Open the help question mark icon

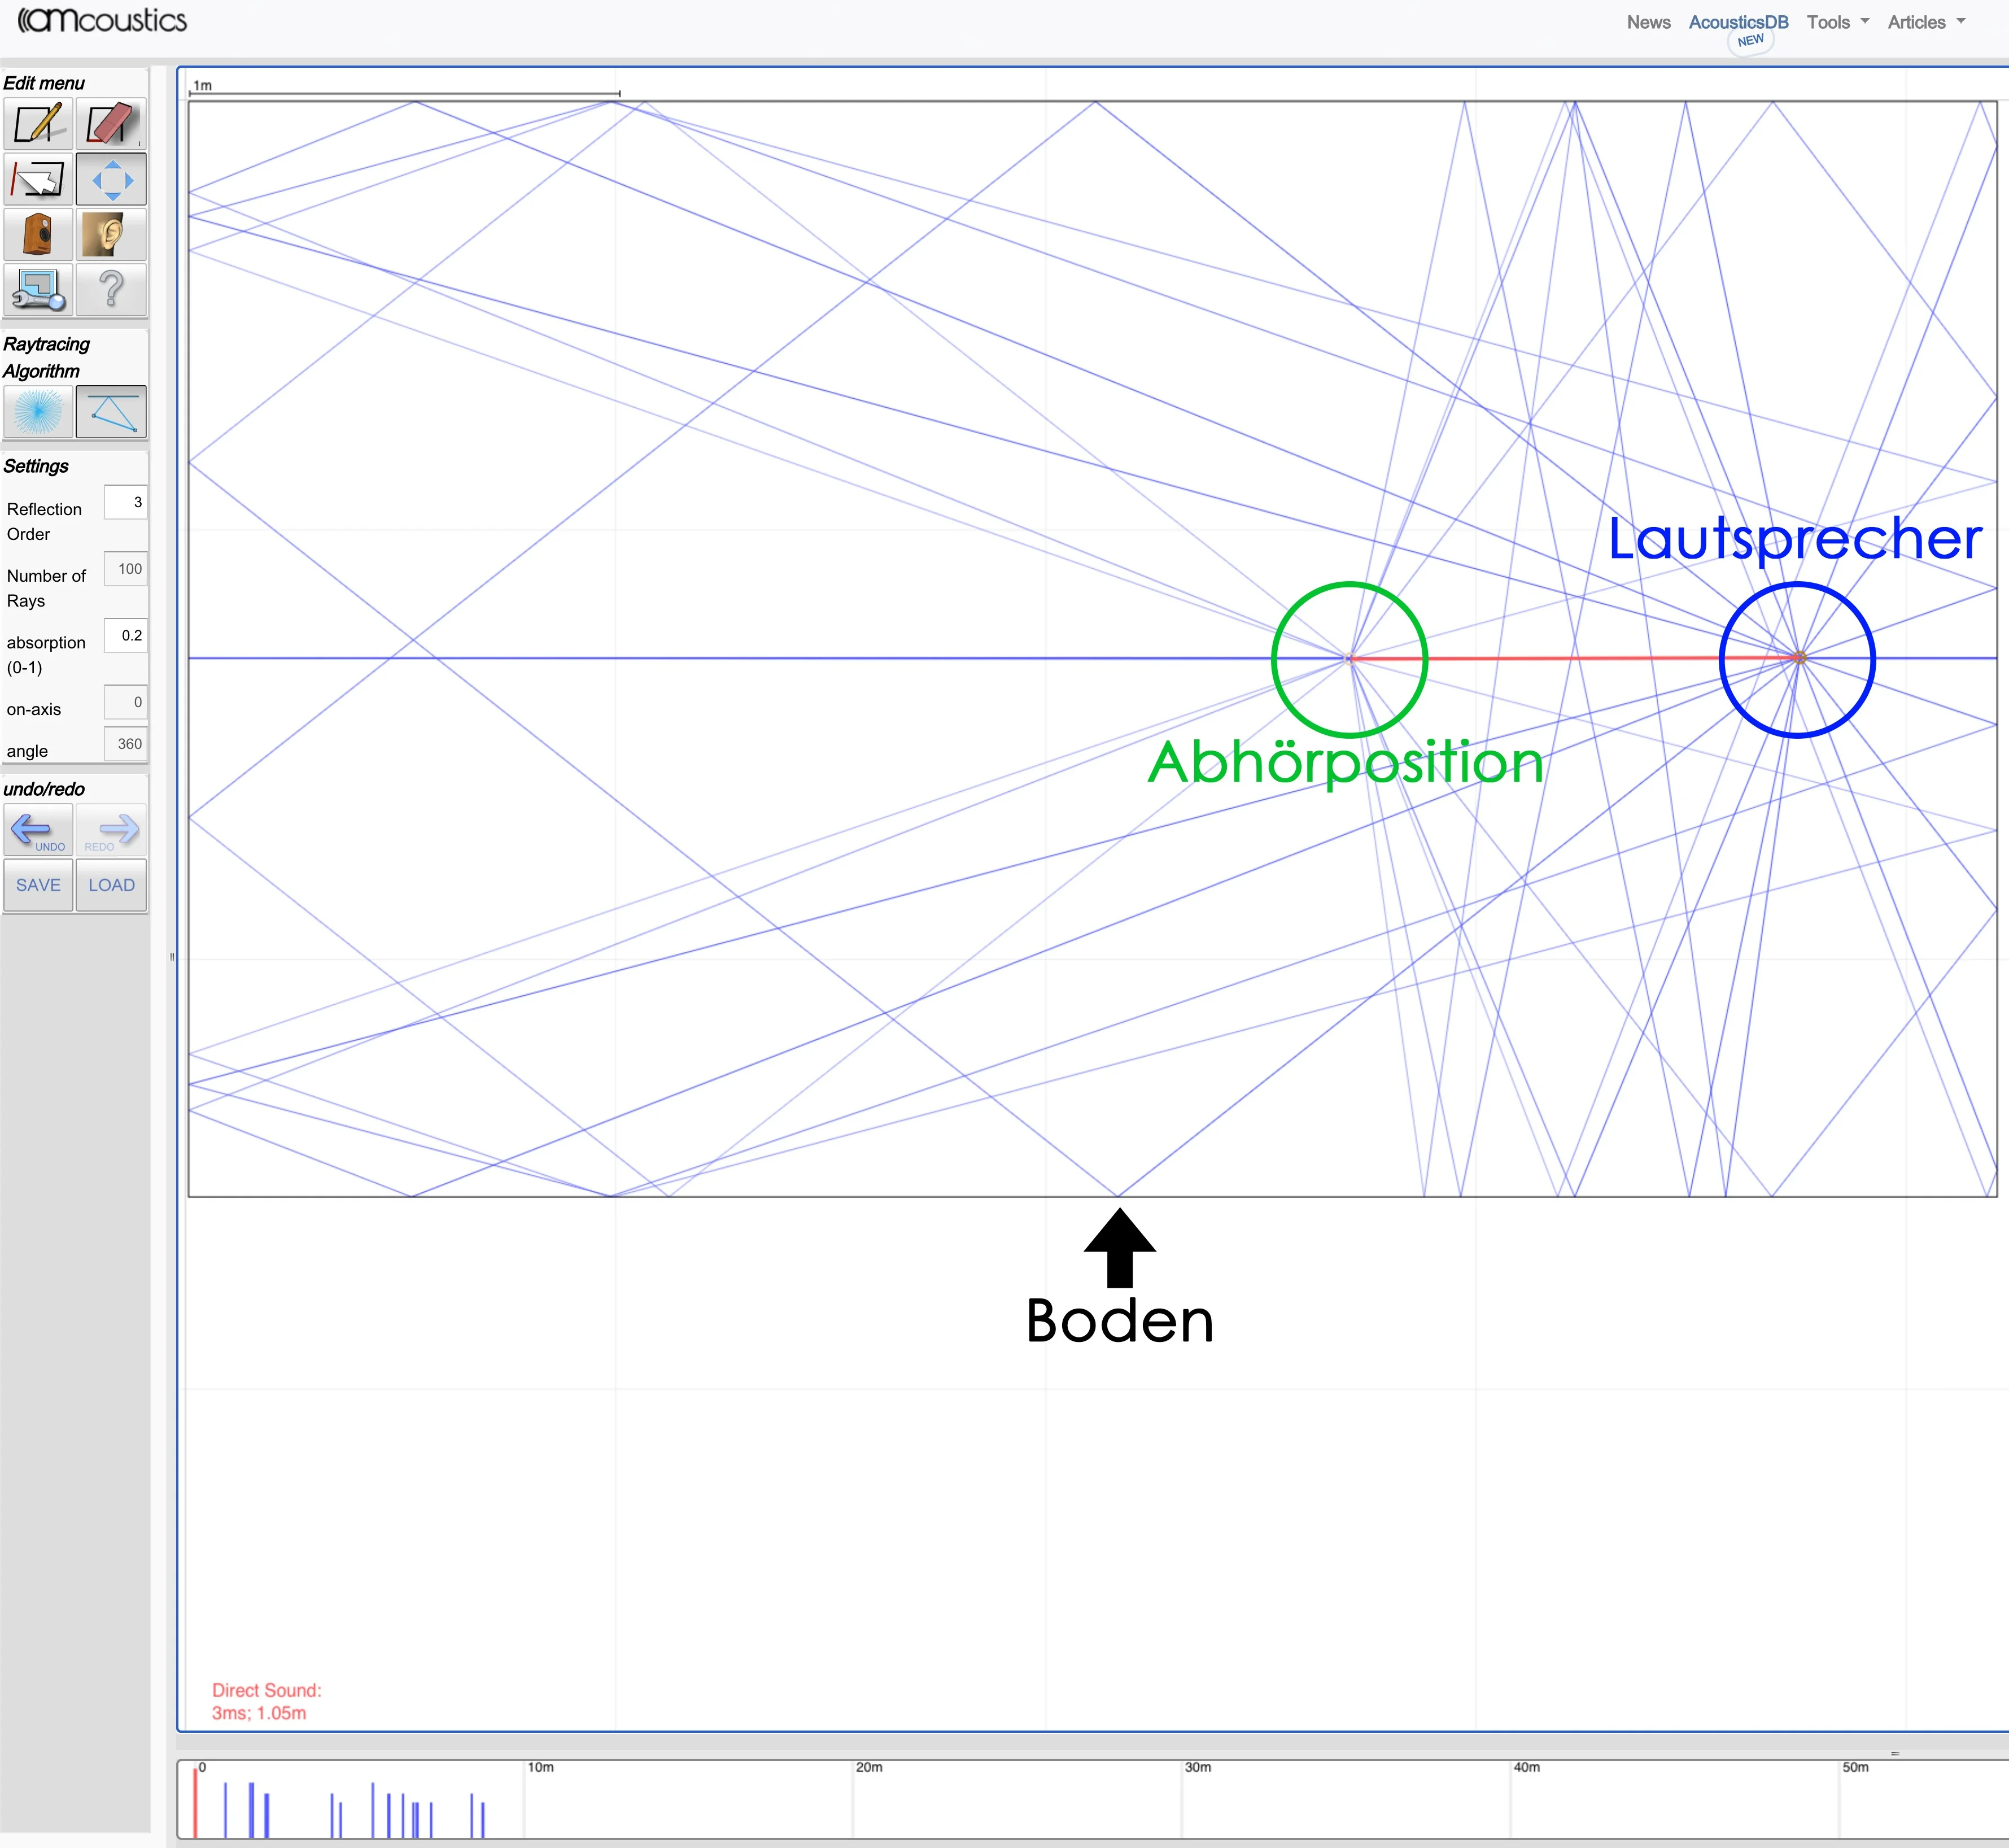pos(111,290)
